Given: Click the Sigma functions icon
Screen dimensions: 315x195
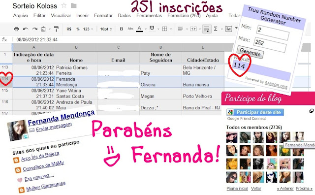Looking at the screenshot, I should 216,29.
